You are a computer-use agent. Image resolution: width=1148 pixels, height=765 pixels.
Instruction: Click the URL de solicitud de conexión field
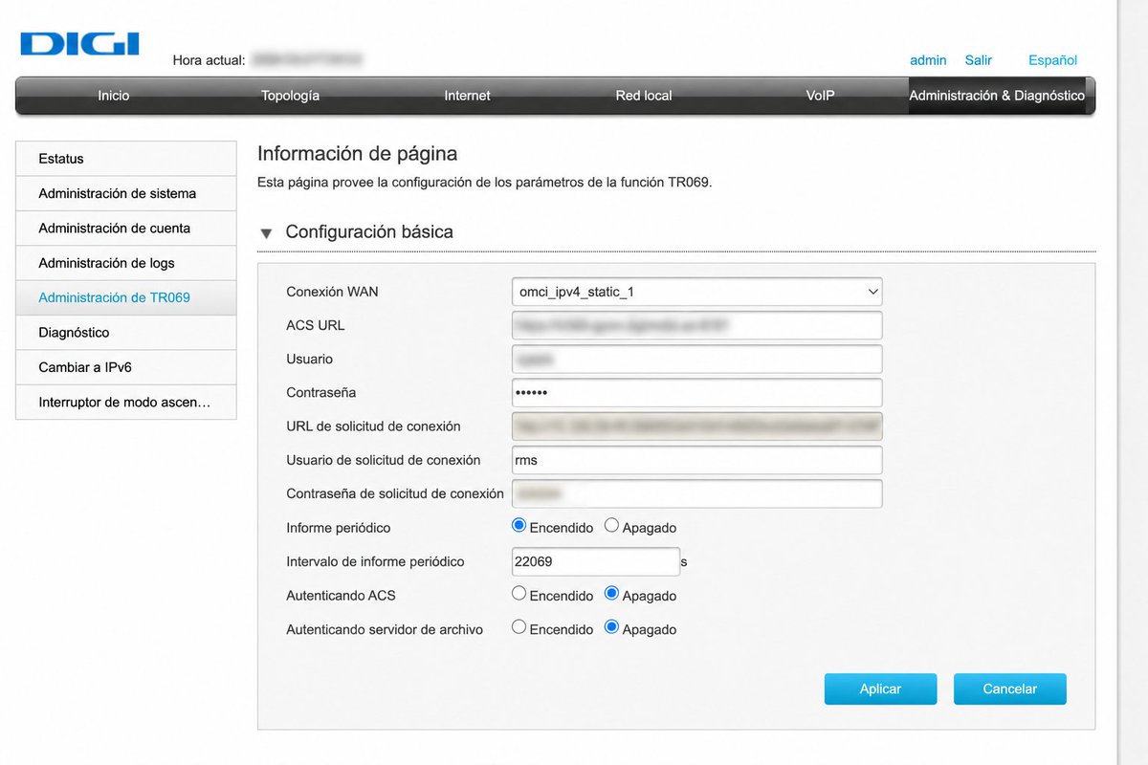[x=697, y=426]
